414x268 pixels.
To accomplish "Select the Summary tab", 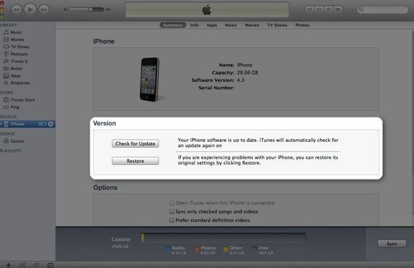I will click(x=173, y=25).
